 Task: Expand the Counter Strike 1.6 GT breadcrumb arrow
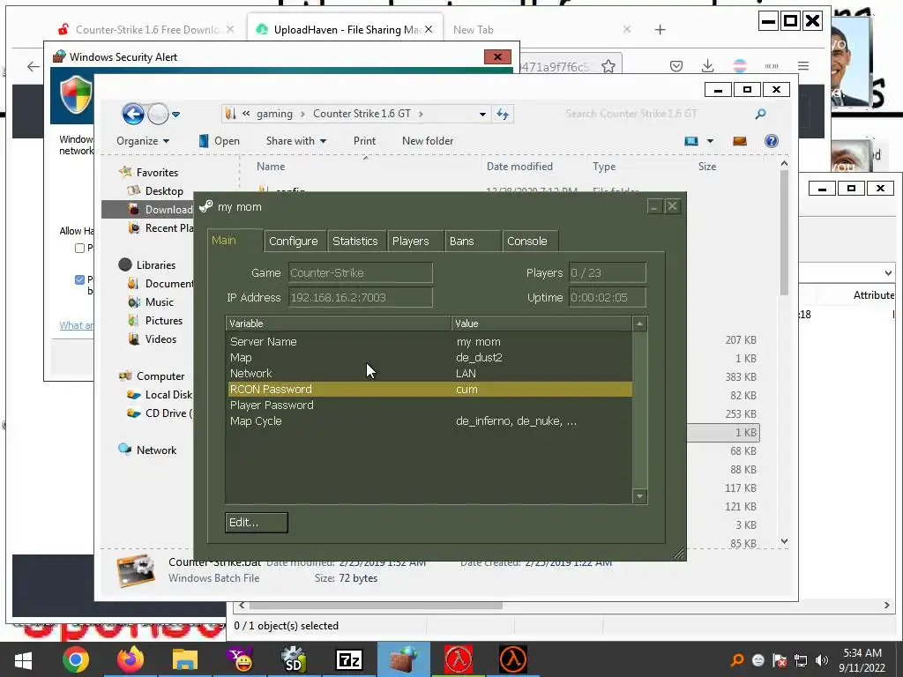click(x=421, y=114)
